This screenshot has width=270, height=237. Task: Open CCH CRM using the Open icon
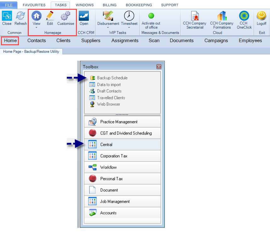pyautogui.click(x=84, y=16)
